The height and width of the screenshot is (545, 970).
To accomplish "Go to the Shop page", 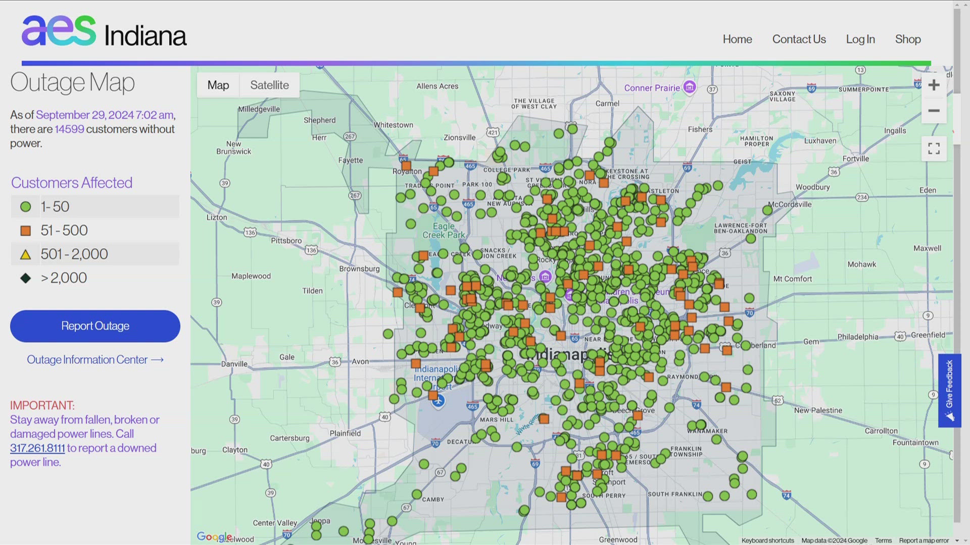I will (908, 39).
